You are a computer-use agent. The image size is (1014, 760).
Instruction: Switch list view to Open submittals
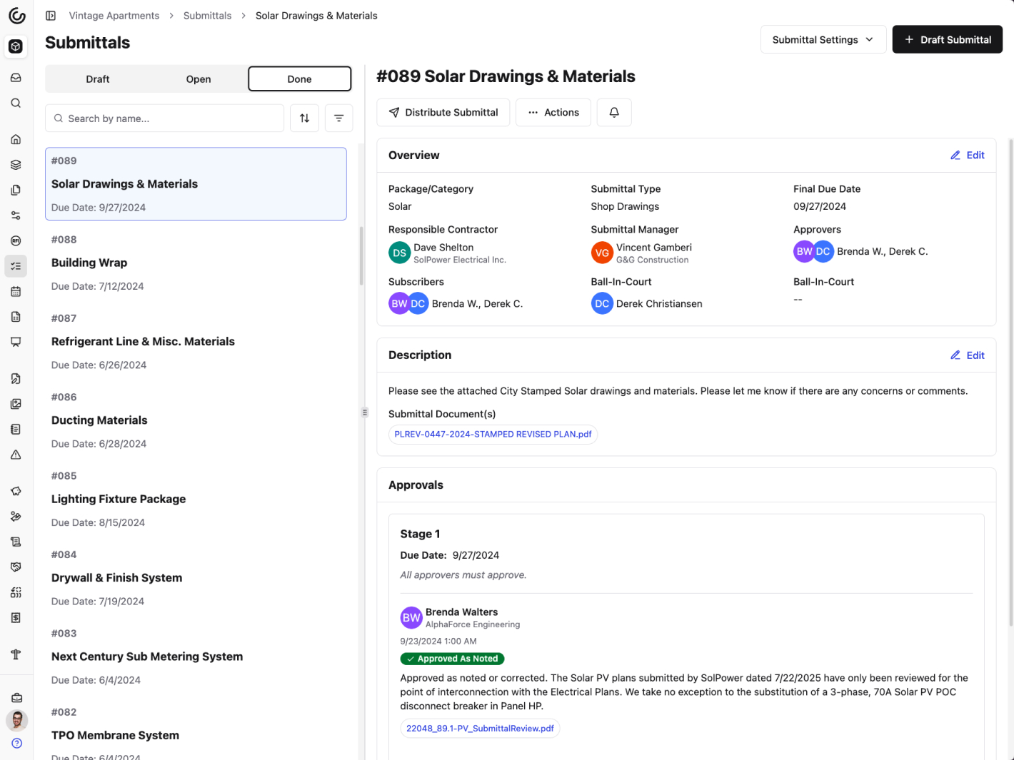tap(198, 78)
